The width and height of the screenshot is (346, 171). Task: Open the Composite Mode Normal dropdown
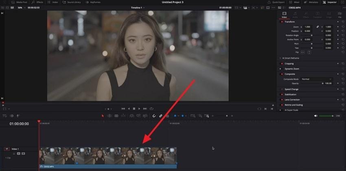coord(317,79)
